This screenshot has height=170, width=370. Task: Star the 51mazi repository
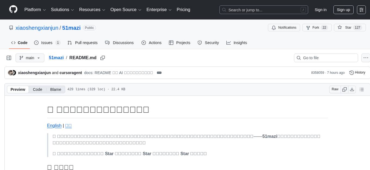click(345, 27)
